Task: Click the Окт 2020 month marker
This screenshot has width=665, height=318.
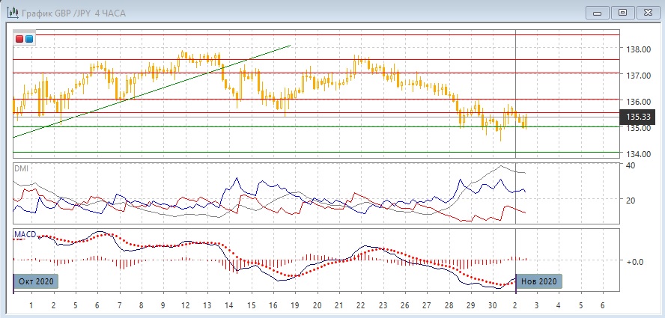Action: 35,281
